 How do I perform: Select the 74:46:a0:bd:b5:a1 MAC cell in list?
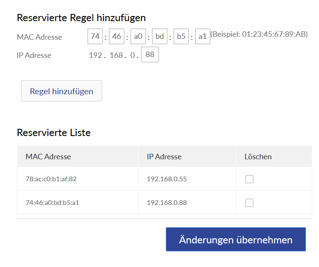[52, 203]
